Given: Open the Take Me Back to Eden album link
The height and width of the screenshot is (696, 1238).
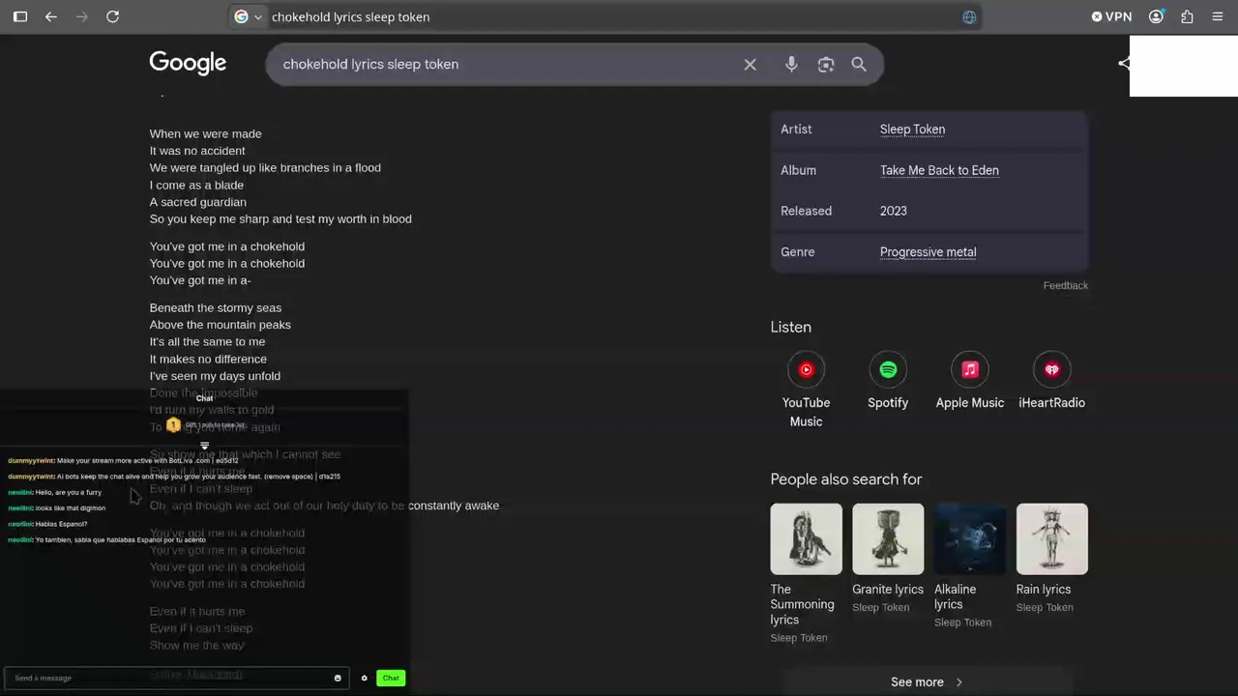Looking at the screenshot, I should click(x=939, y=170).
